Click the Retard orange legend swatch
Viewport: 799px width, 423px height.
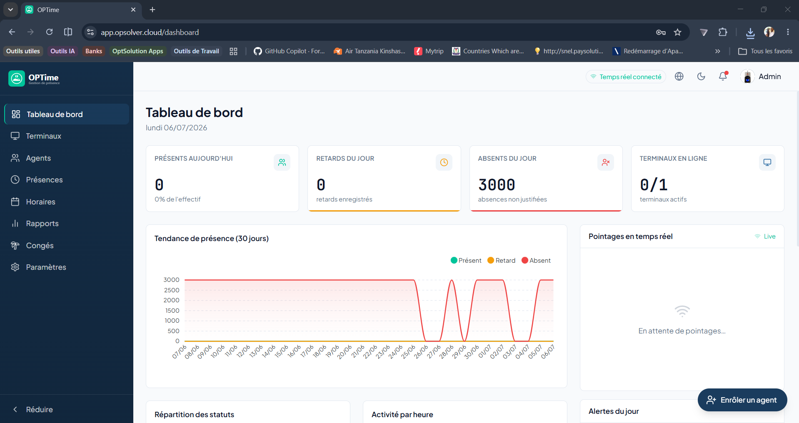coord(491,260)
